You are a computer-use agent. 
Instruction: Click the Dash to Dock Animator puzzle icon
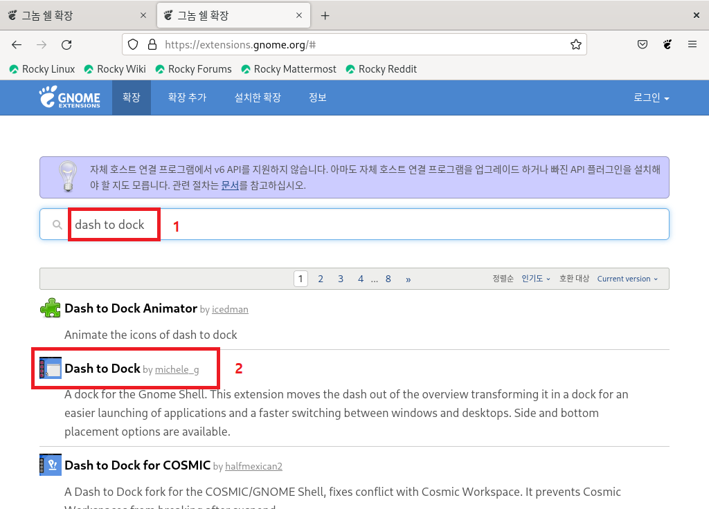coord(50,308)
